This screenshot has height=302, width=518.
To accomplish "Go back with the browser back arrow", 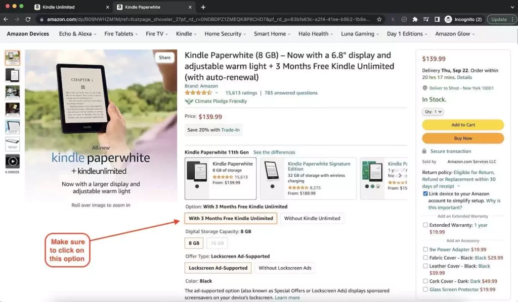I will [x=6, y=20].
